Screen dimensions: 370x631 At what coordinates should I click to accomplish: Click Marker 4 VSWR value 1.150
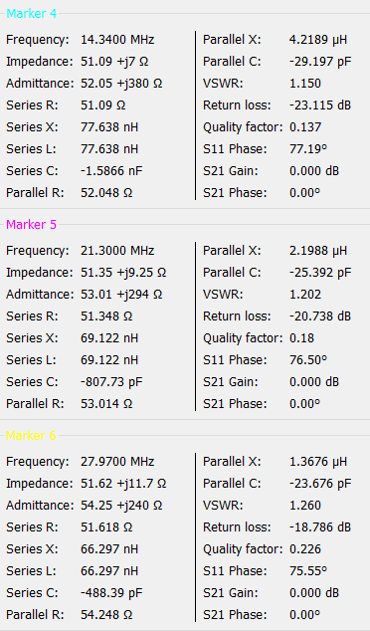click(x=305, y=84)
